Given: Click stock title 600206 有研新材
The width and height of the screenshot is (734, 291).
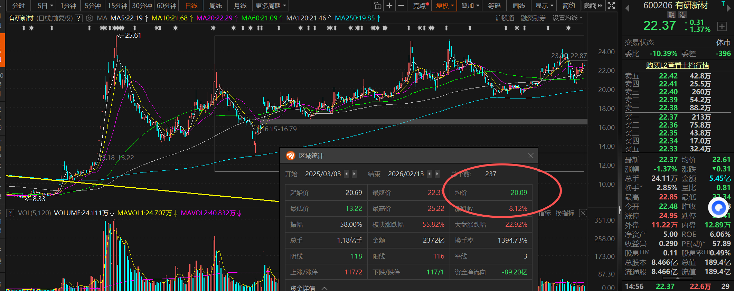Looking at the screenshot, I should (x=676, y=6).
